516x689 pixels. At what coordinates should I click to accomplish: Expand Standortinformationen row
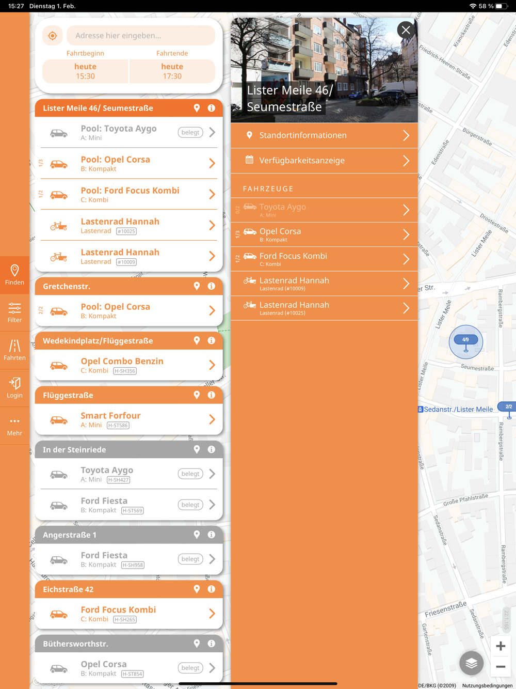click(x=325, y=135)
